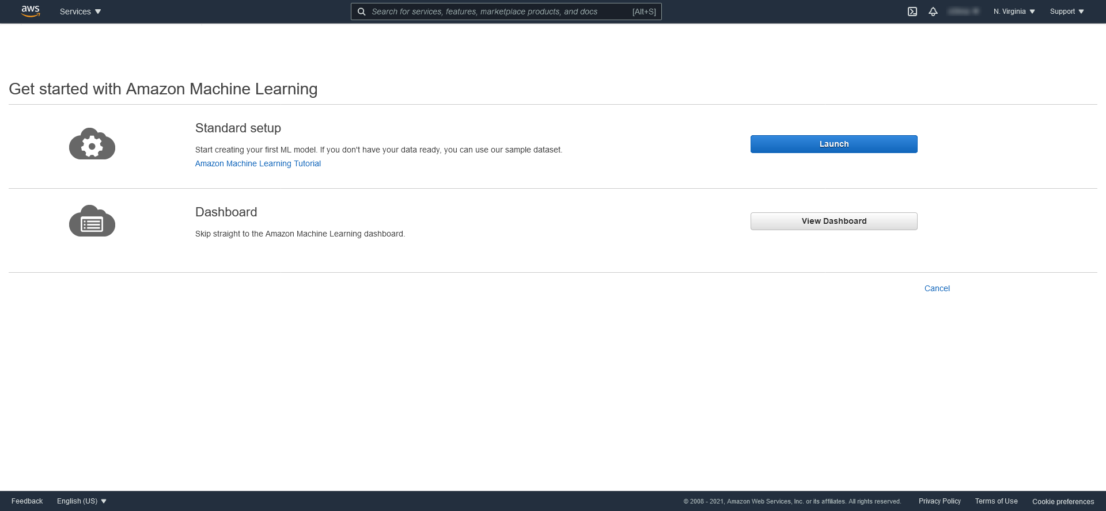Click the Dashboard section heading
Screen dimensions: 1106x511
[x=226, y=212]
